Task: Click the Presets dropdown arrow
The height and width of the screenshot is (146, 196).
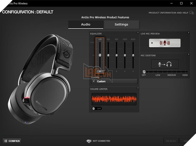Action: [94, 81]
